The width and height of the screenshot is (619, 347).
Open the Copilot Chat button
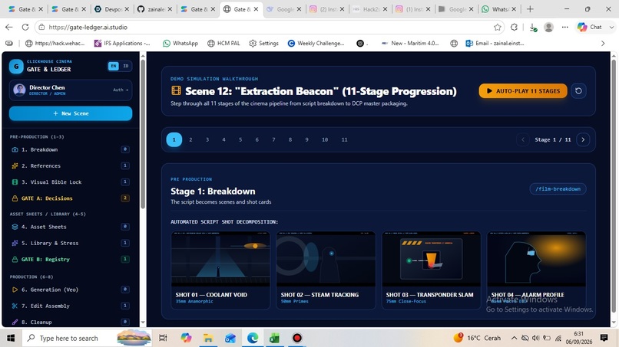[591, 27]
